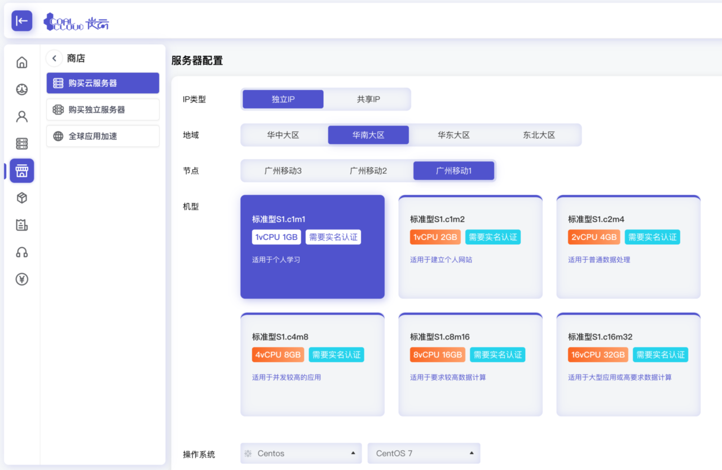The height and width of the screenshot is (470, 722).
Task: Open the headset support icon in the sidebar
Action: (22, 252)
